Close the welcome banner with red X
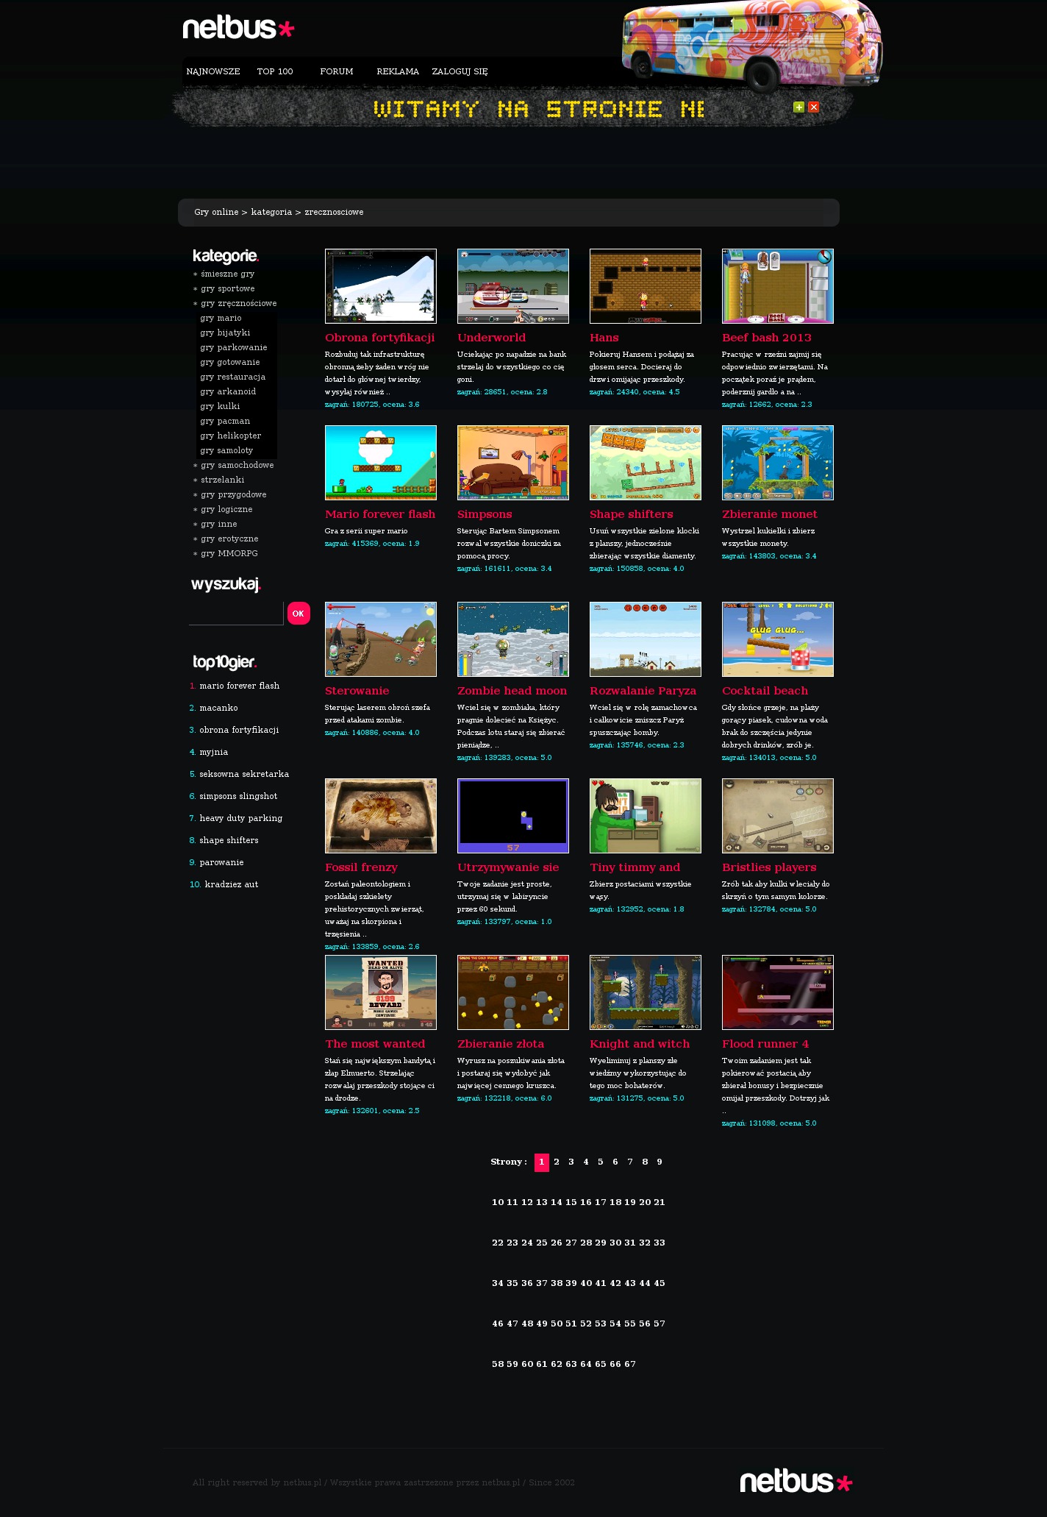1047x1517 pixels. (x=813, y=107)
